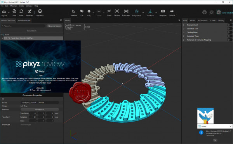Click the Import toolbar icon

pyautogui.click(x=4, y=11)
